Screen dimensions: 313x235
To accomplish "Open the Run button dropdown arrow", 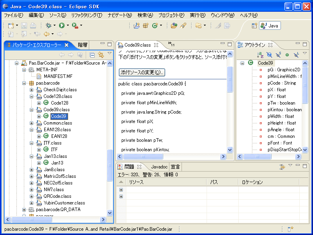I will click(68, 25).
